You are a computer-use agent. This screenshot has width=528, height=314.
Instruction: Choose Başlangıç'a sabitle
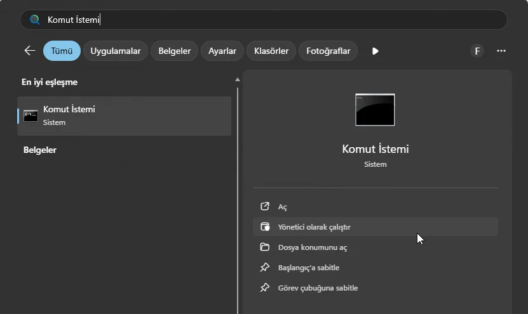coord(376,267)
